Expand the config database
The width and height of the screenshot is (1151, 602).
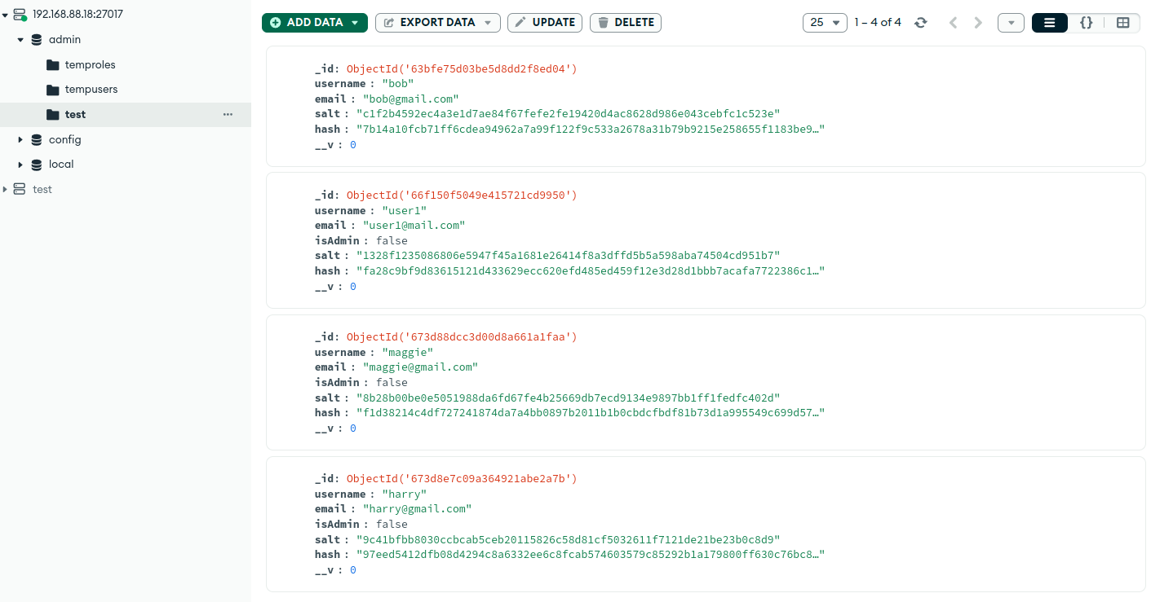coord(20,140)
